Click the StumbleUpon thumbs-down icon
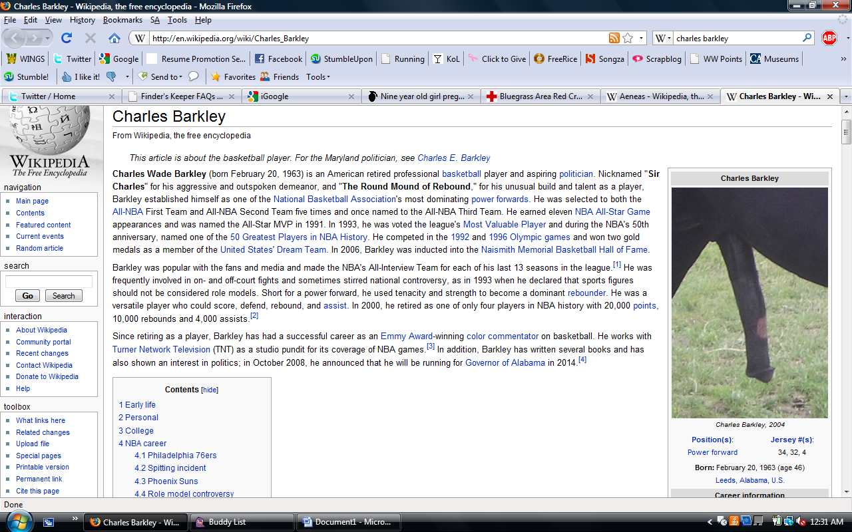This screenshot has height=532, width=852. tap(111, 76)
